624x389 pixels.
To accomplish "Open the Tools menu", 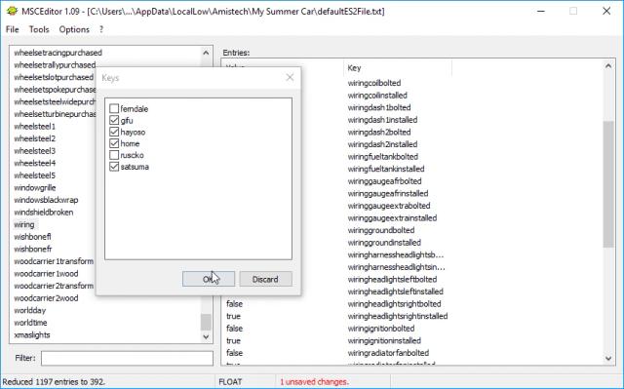I will click(39, 29).
